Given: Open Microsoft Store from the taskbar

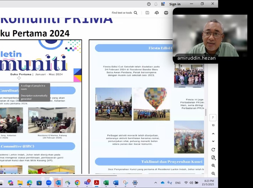Looking at the screenshot, I should [39, 183].
